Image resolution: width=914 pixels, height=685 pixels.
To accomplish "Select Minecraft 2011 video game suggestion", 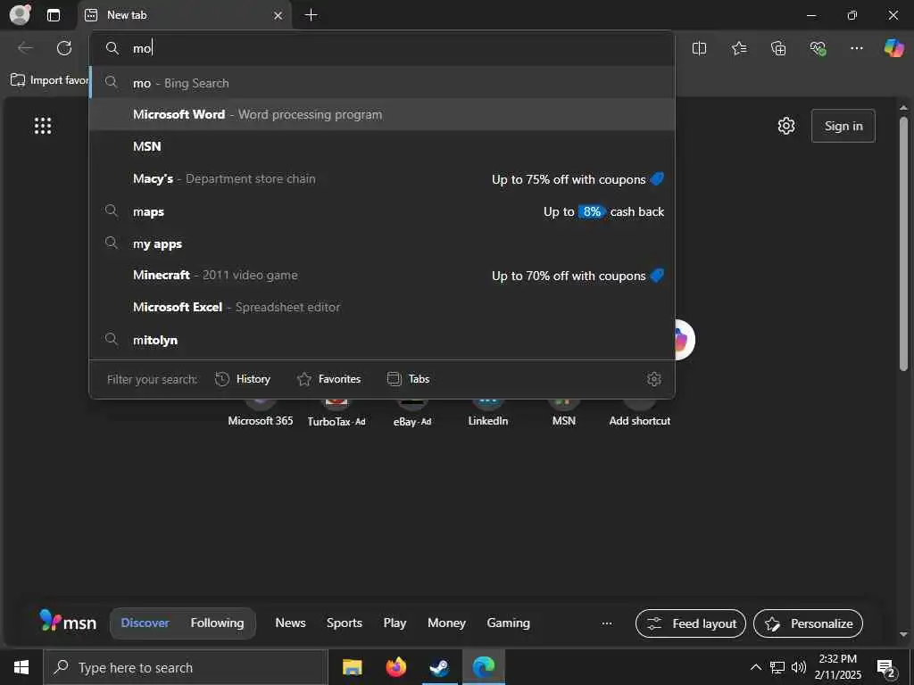I will 382,275.
